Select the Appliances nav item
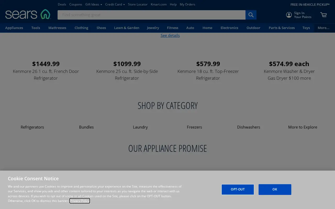Viewport: 335px width, 209px height. click(x=14, y=28)
